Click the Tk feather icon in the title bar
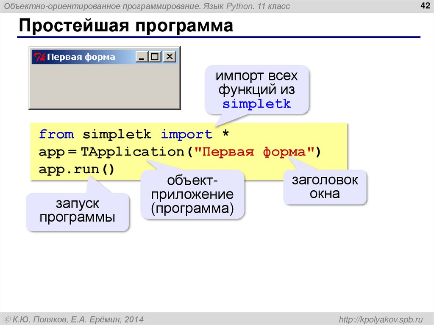 (39, 57)
